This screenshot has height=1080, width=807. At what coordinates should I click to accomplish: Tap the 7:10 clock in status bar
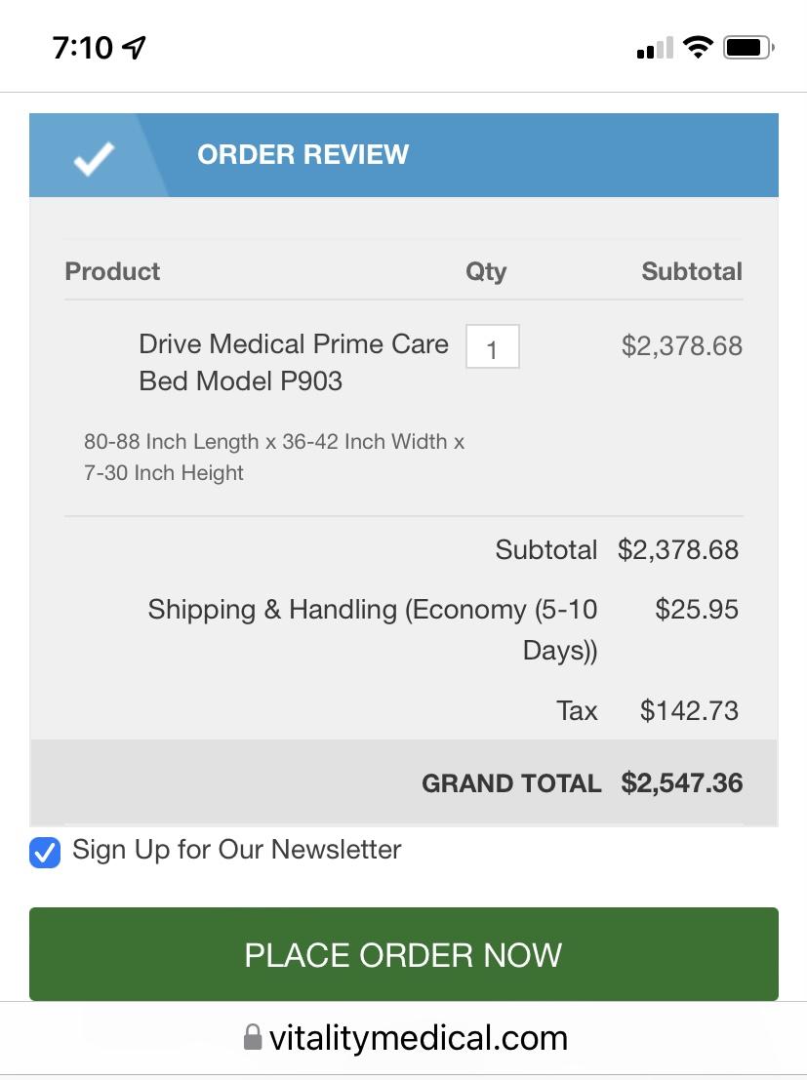(x=83, y=47)
